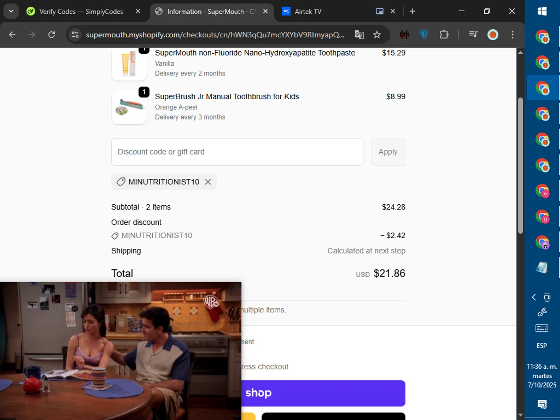Remove the MINUTRITIONIST10 discount code
The height and width of the screenshot is (420, 560).
208,182
